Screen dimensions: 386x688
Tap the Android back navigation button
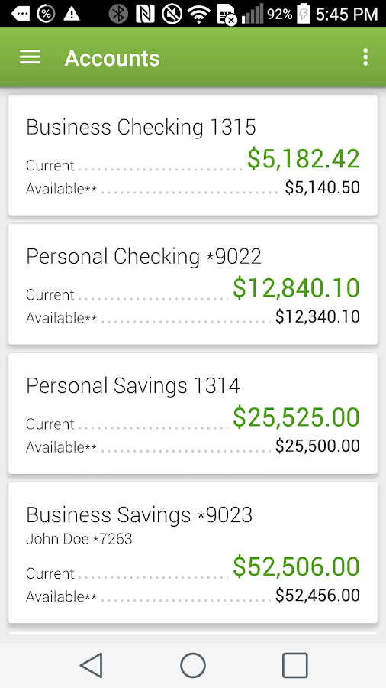coord(92,665)
